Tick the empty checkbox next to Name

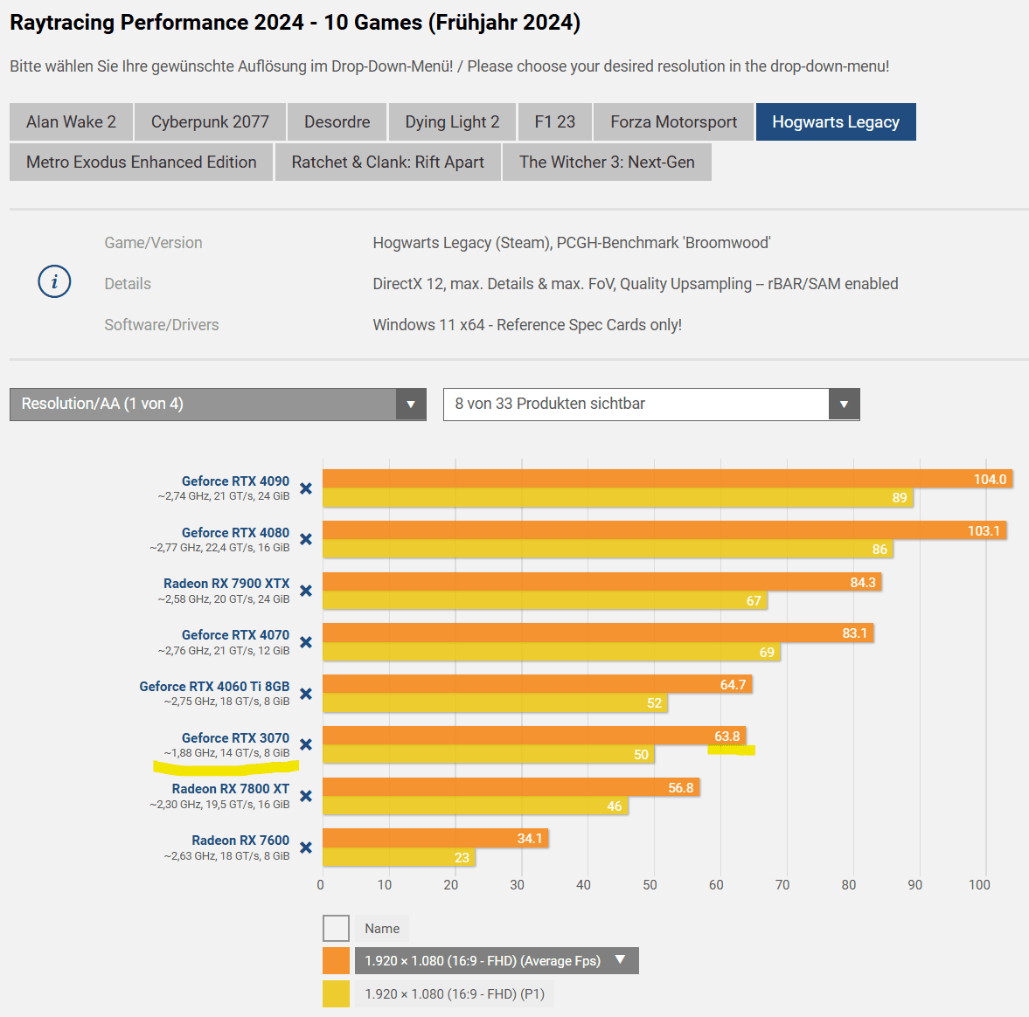click(336, 929)
